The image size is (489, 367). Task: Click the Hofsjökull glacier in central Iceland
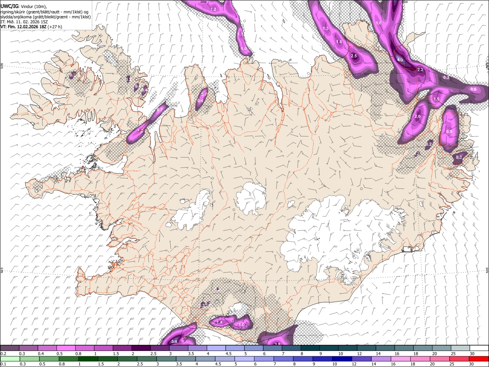point(251,198)
